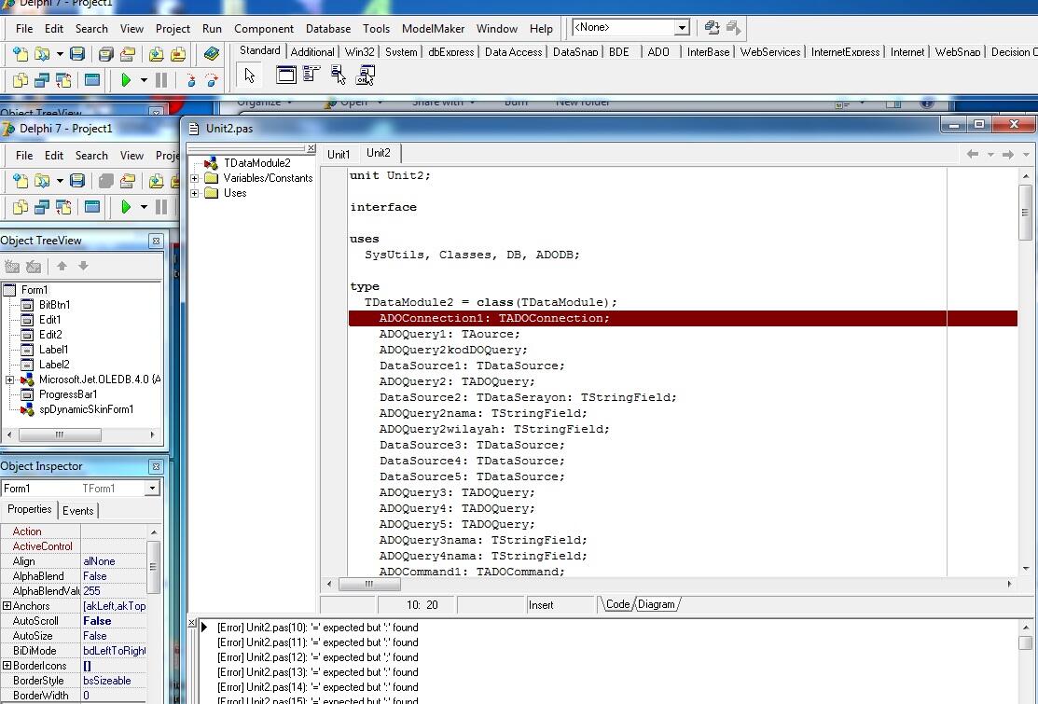This screenshot has height=704, width=1038.
Task: Open Component menu in top menu bar
Action: [264, 29]
